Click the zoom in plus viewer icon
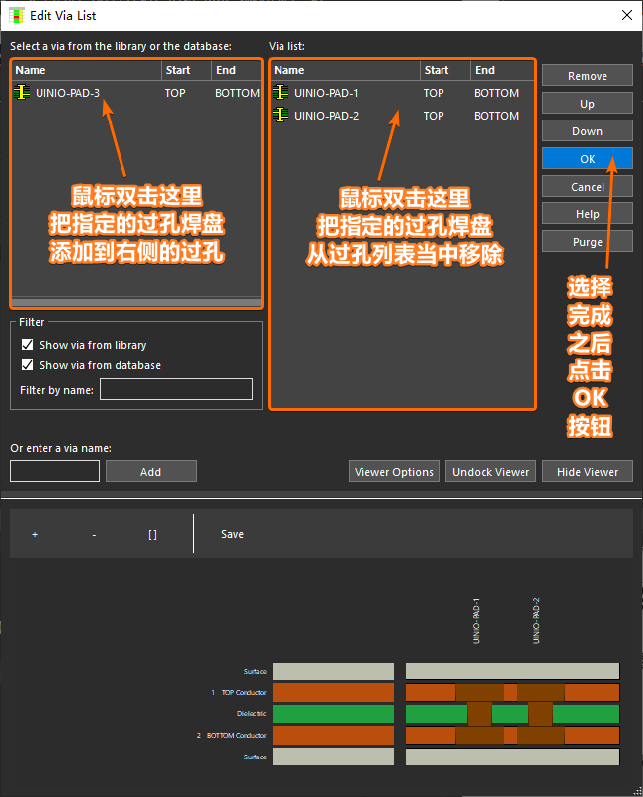The image size is (643, 797). [35, 534]
